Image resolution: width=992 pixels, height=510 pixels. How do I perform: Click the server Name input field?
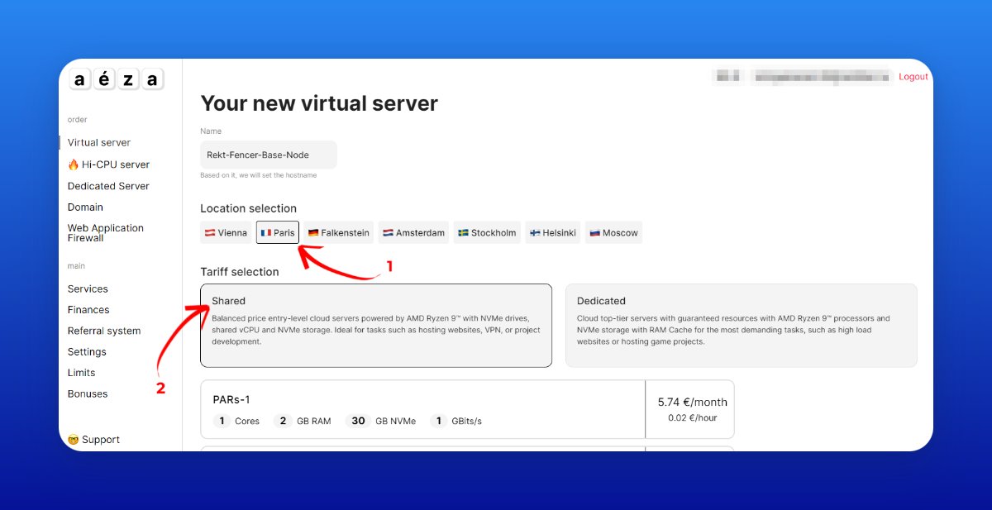tap(268, 154)
